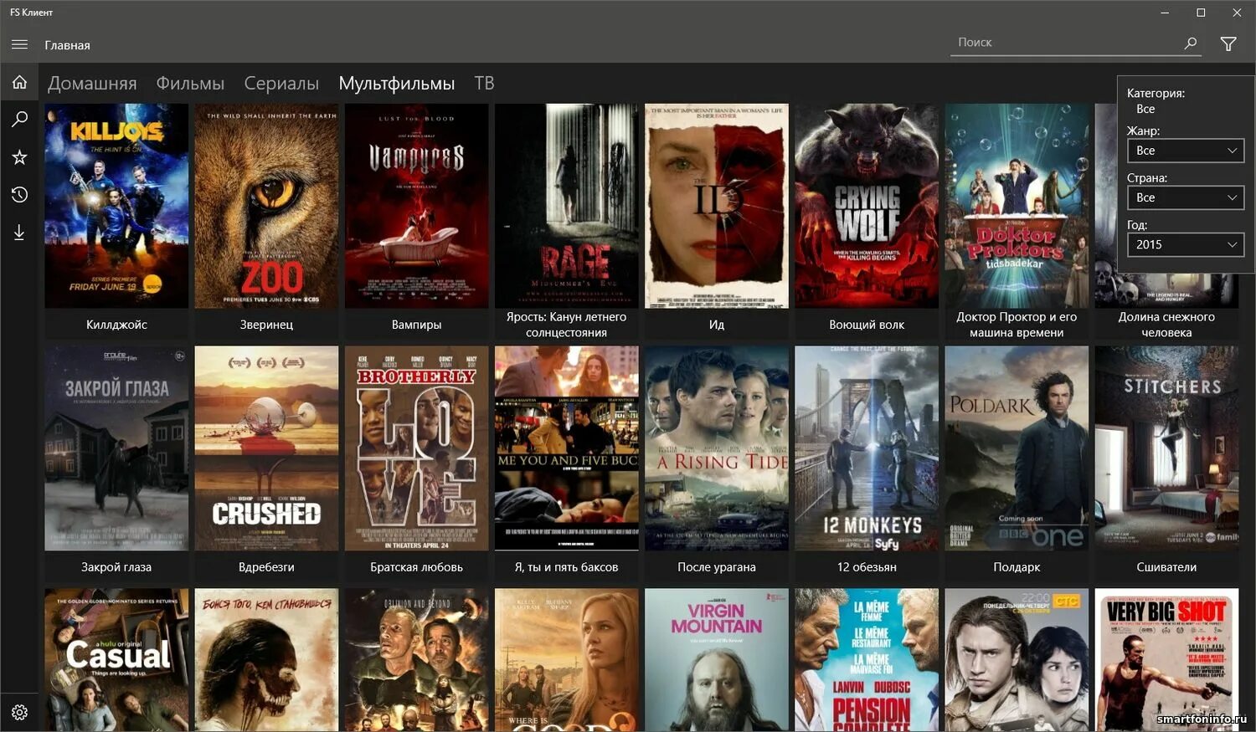Click the Главная page heading
Screen dimensions: 1256x732
tap(67, 45)
